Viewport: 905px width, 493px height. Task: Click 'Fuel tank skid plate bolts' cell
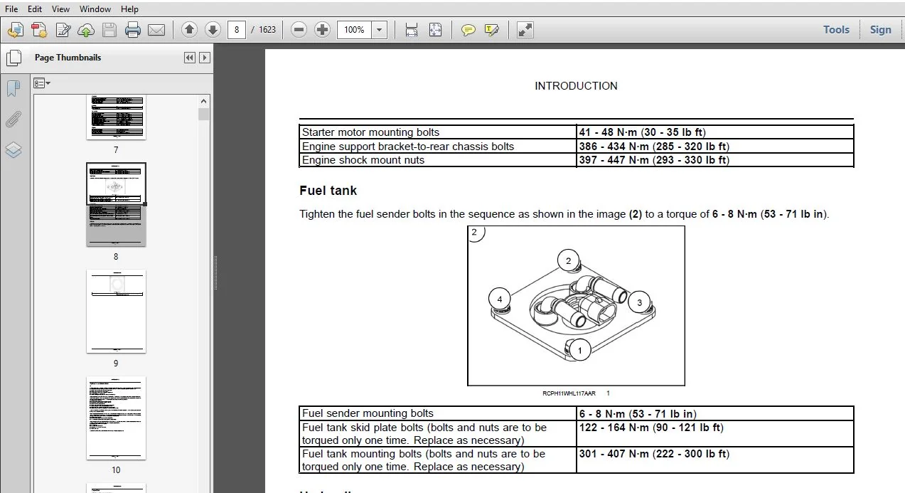pos(438,434)
